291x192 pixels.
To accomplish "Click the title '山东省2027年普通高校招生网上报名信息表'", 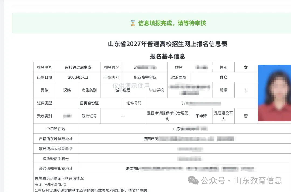I will [168, 44].
